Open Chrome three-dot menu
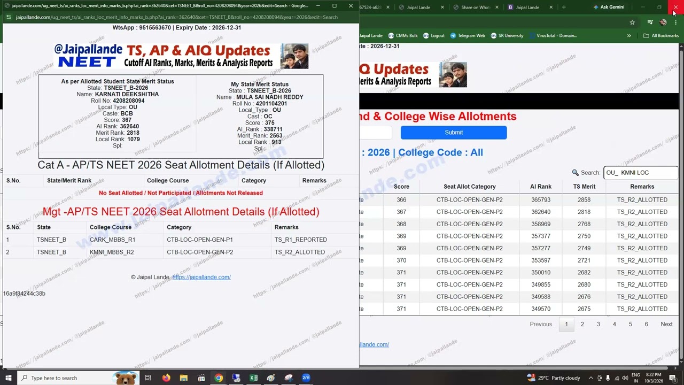 click(676, 22)
